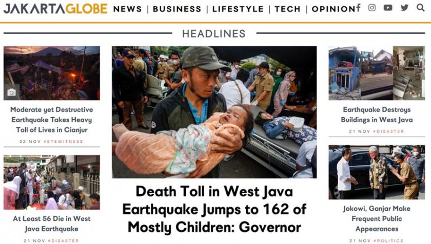Open the Twitter icon in header
Viewport: 431px width, 244px height.
click(404, 8)
